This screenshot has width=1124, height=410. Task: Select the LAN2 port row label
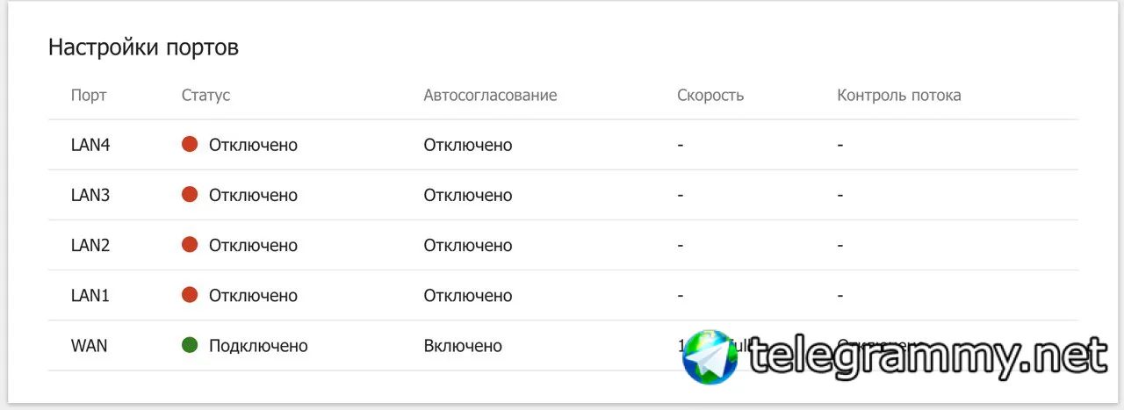click(x=90, y=246)
